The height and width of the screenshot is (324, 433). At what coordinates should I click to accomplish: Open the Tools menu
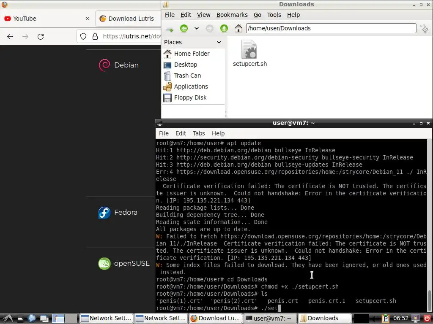click(x=274, y=15)
